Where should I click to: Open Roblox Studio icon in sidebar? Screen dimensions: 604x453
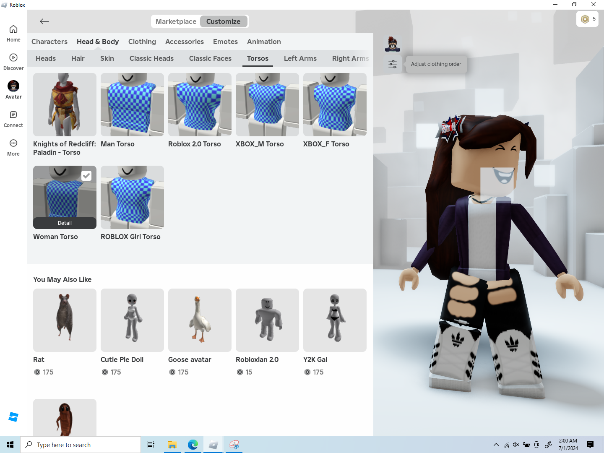coord(13,417)
